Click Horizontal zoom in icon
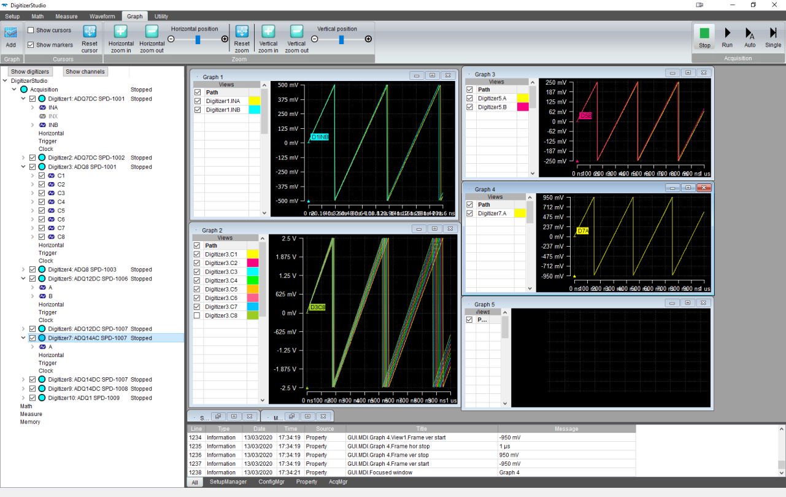The width and height of the screenshot is (786, 497). [121, 33]
